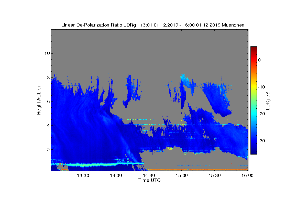Click the 13:30 time tick label
Viewport: 307px width, 204px height.
point(83,175)
